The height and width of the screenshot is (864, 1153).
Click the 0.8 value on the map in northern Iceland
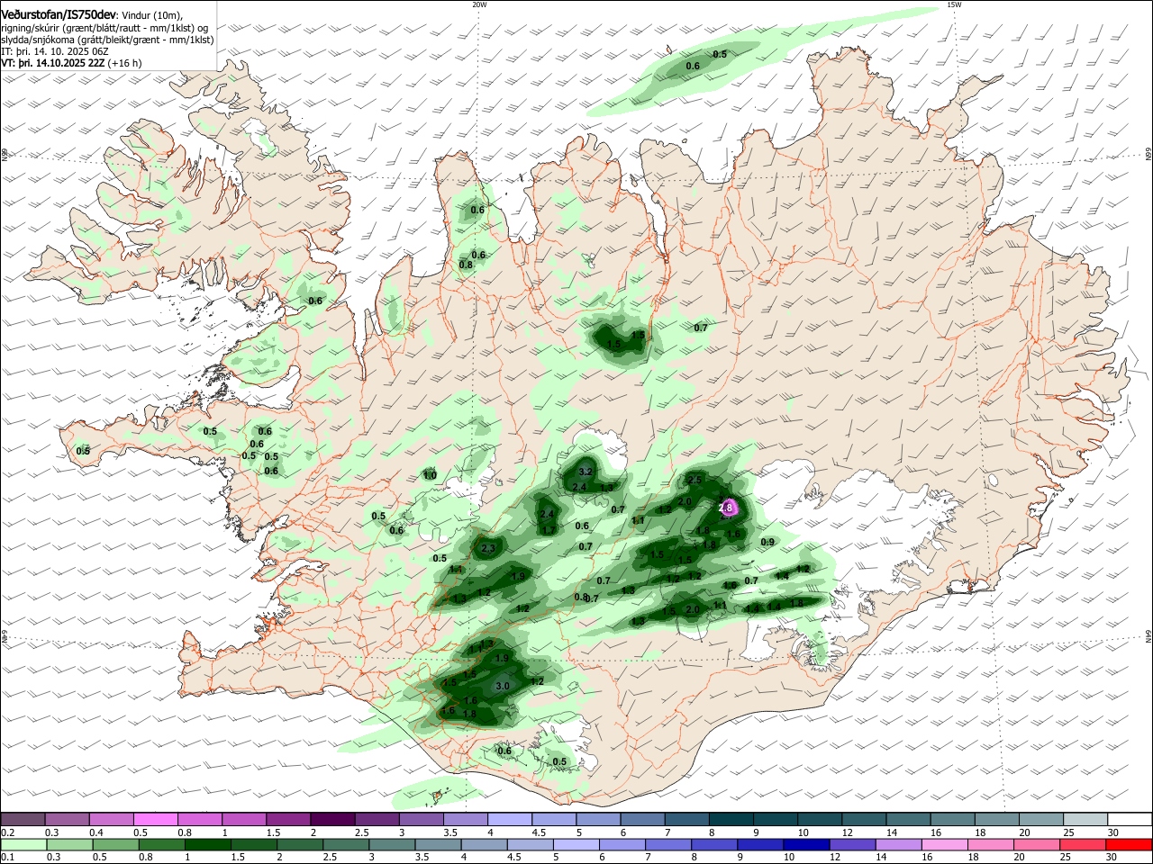pos(466,265)
